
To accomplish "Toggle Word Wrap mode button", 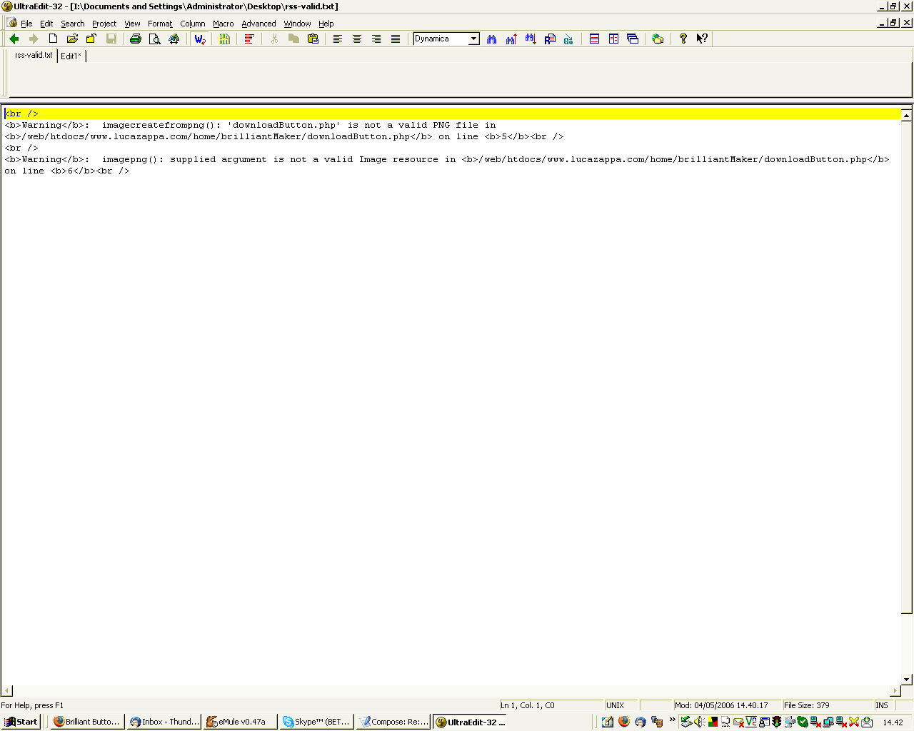I will click(200, 39).
